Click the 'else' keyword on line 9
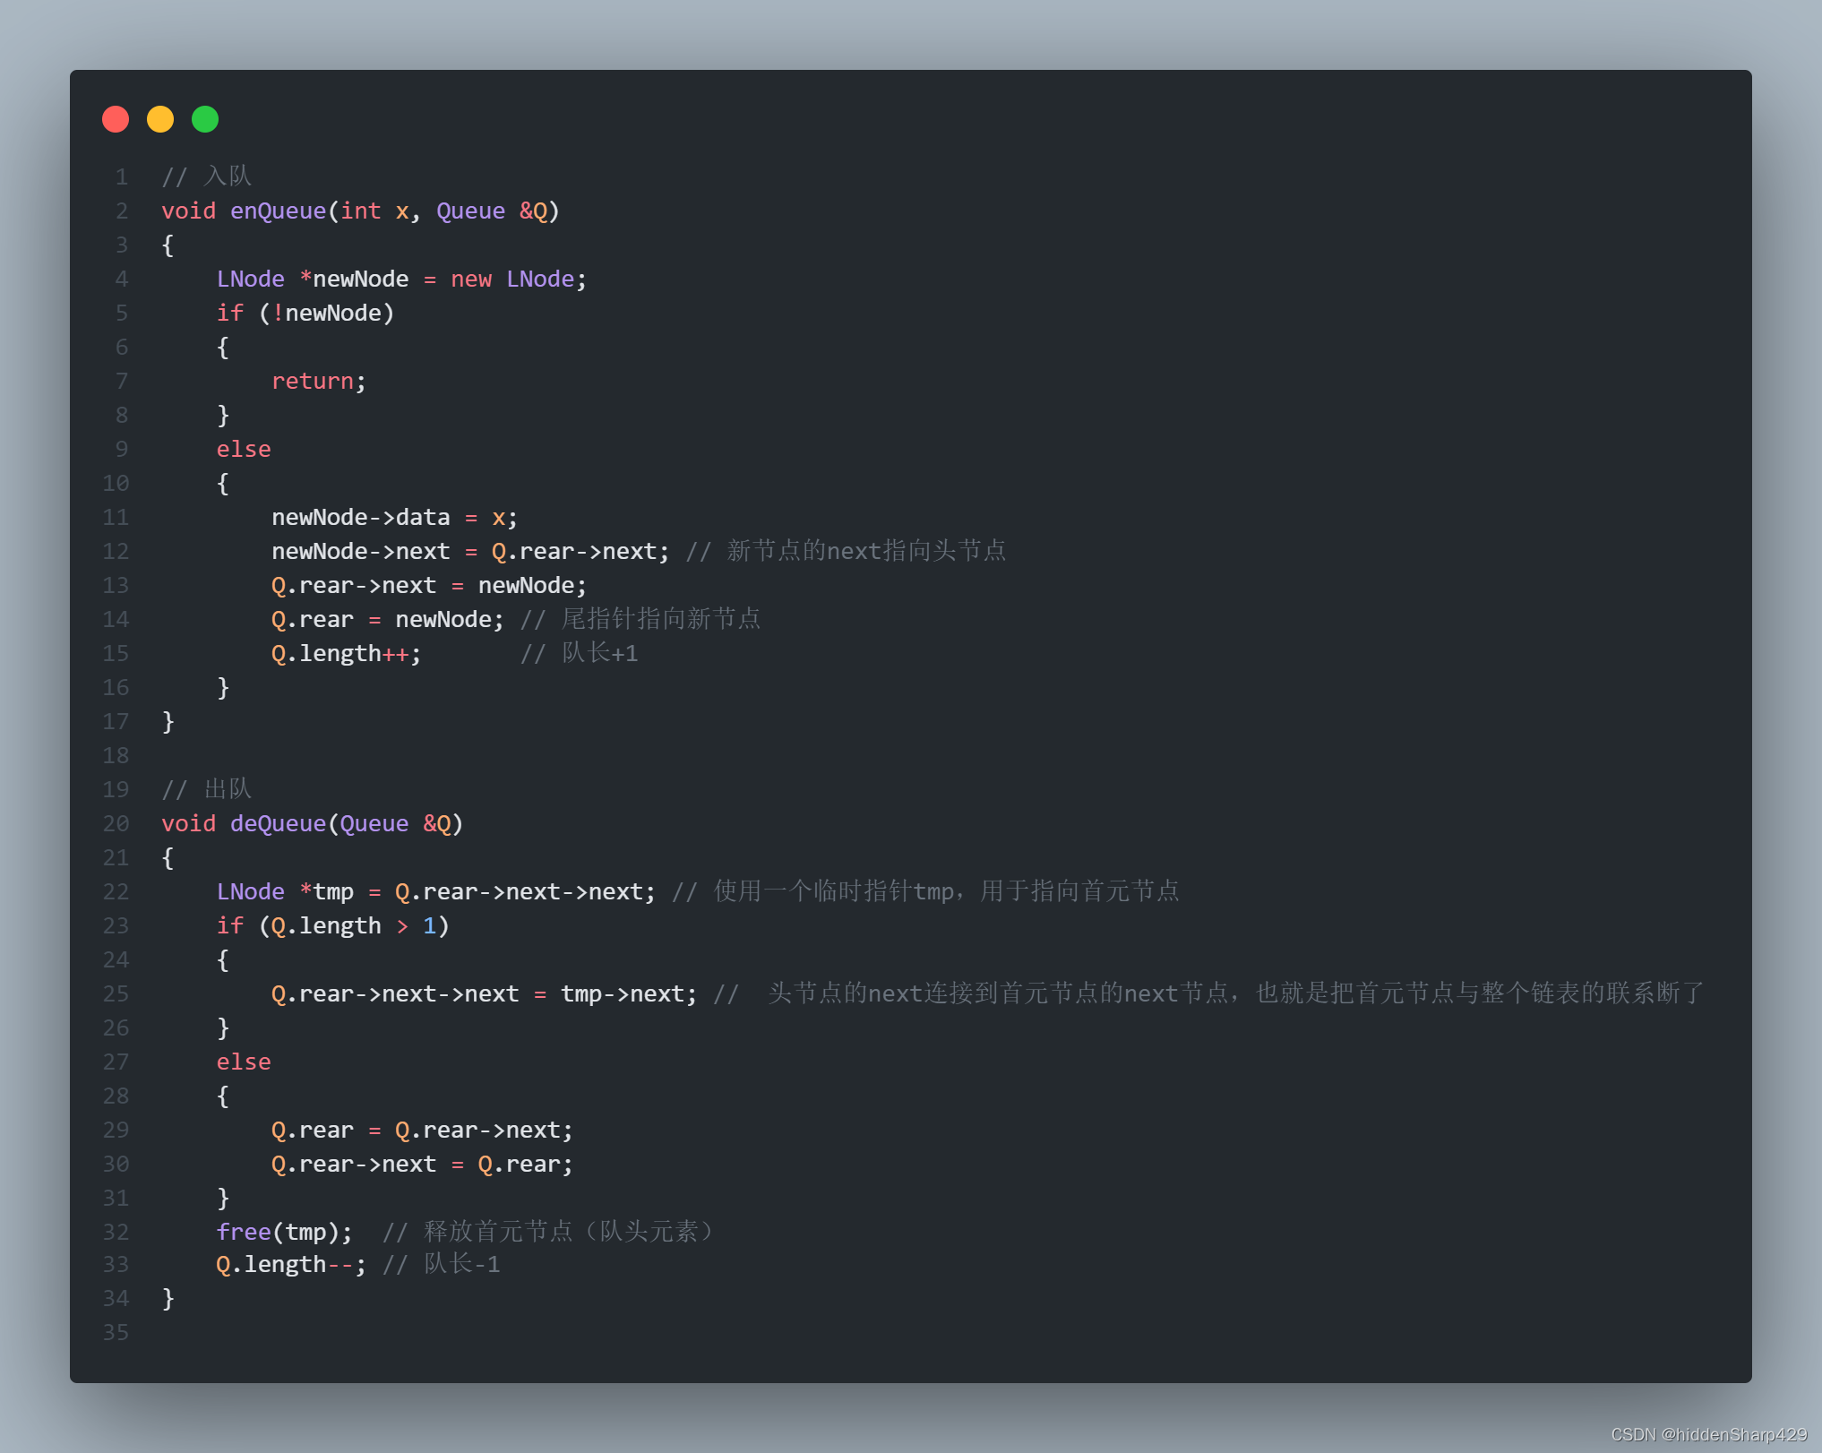Screen dimensions: 1822x1453 tap(244, 450)
